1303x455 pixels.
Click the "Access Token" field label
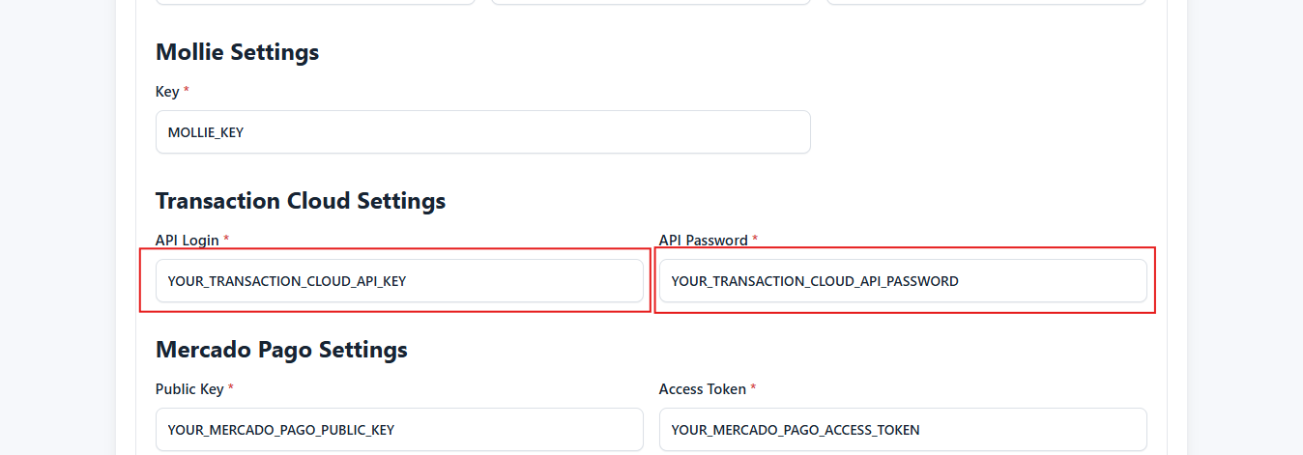[x=702, y=388]
